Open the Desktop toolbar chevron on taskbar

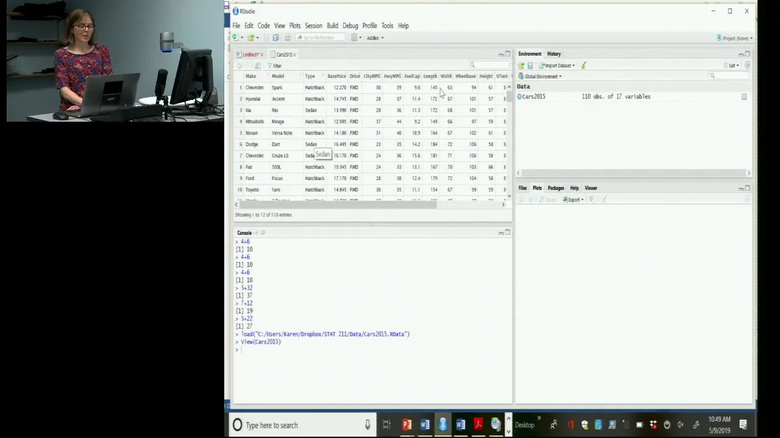click(539, 419)
